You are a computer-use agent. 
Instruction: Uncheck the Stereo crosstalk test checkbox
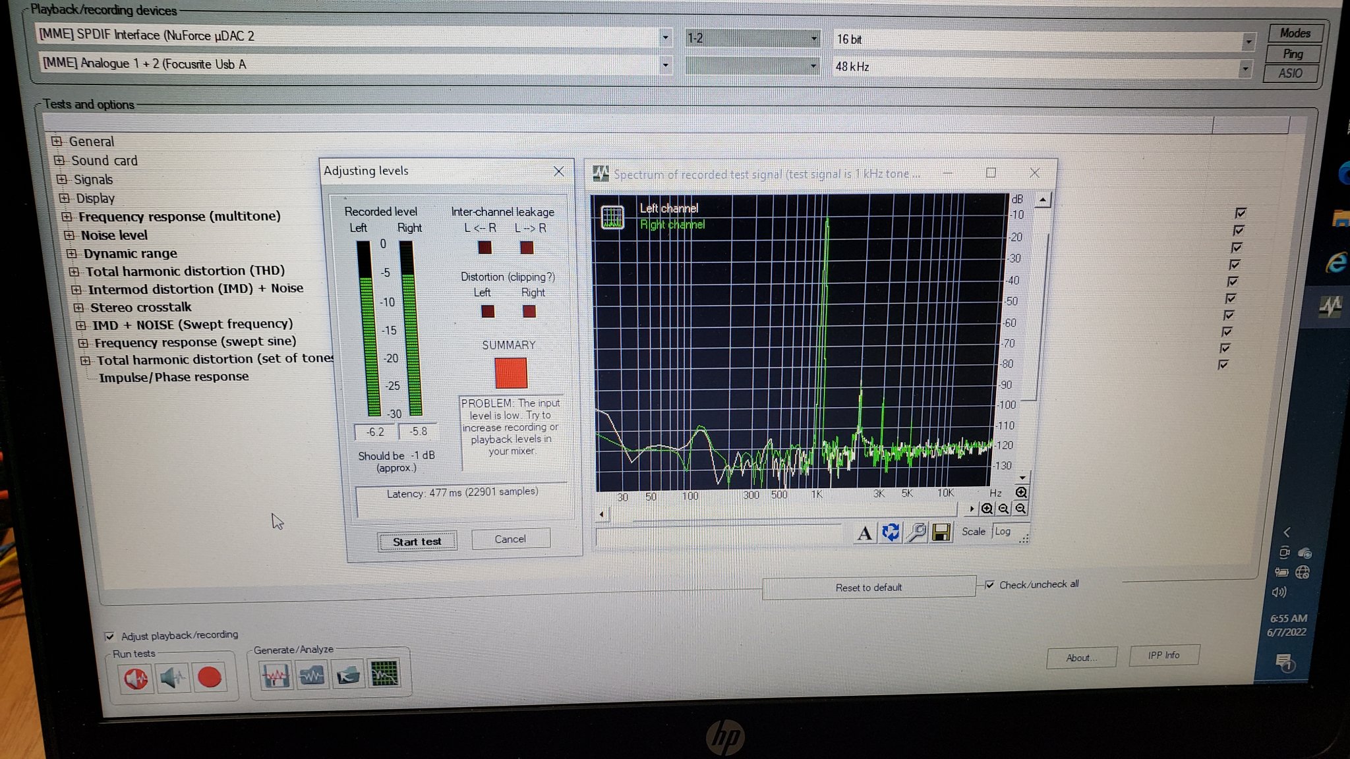click(x=1231, y=298)
